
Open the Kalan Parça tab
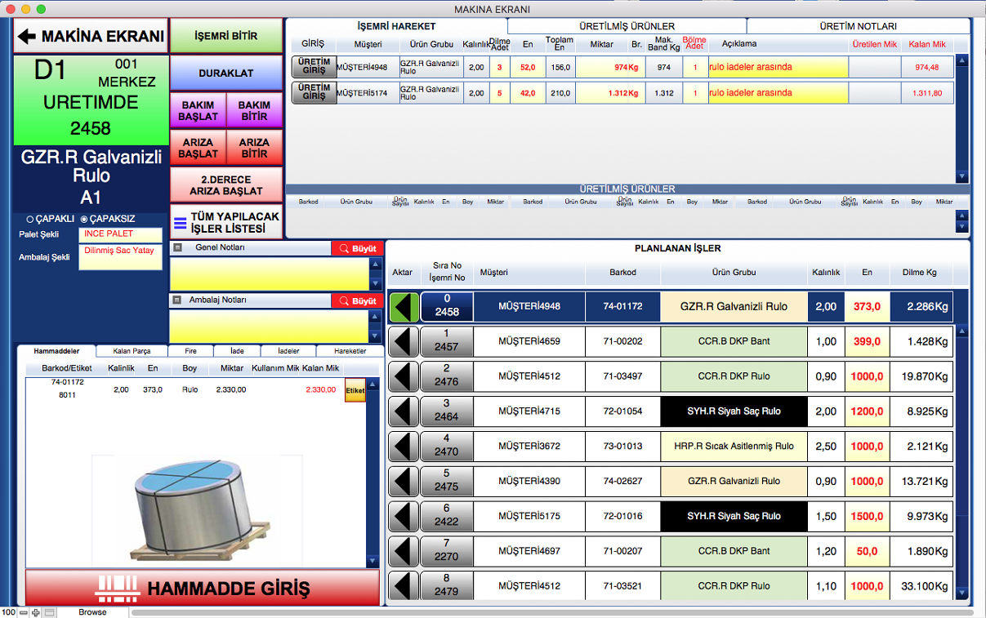click(x=132, y=351)
